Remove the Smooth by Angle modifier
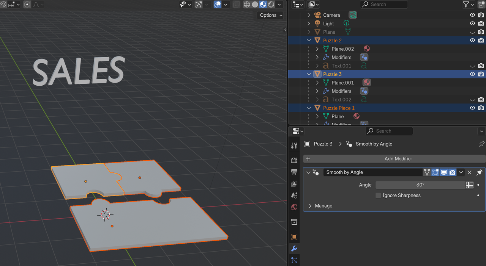Image resolution: width=486 pixels, height=266 pixels. pyautogui.click(x=470, y=172)
